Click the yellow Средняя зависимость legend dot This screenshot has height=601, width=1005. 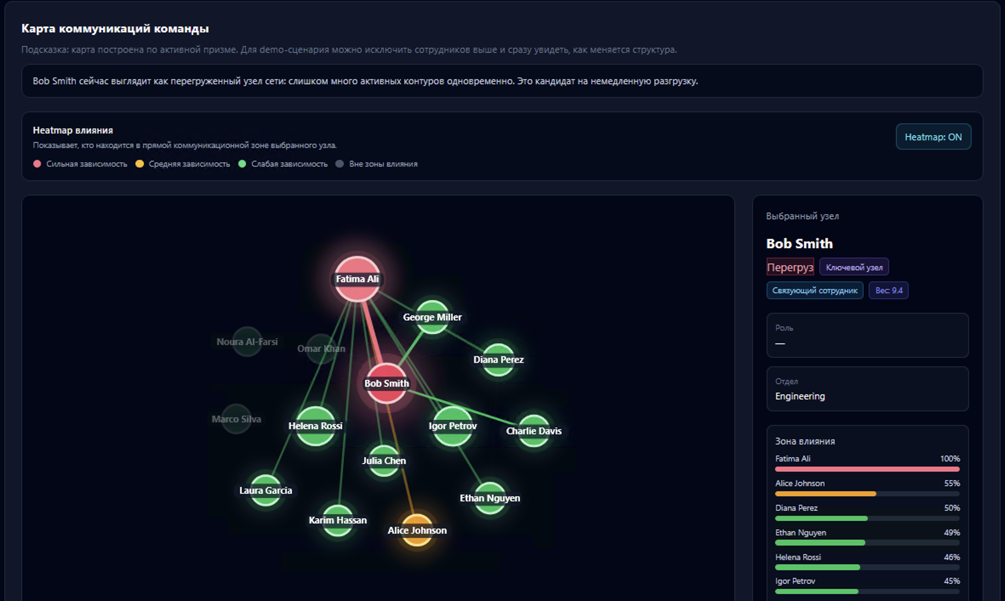[140, 164]
